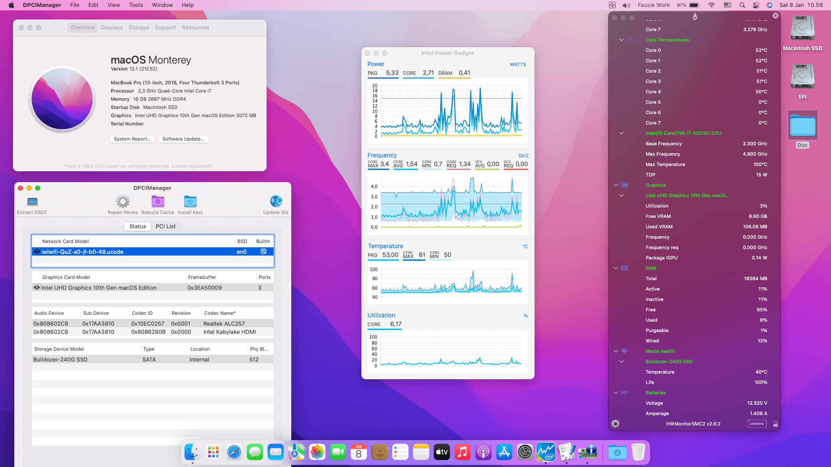Image resolution: width=831 pixels, height=467 pixels.
Task: Open Resources tab in About This Mac
Action: pyautogui.click(x=196, y=28)
